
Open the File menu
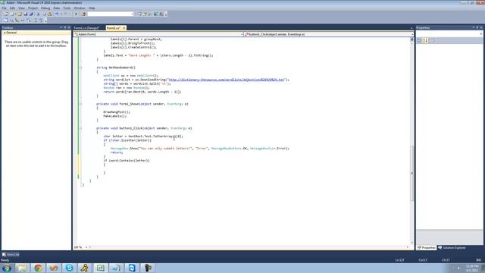coord(4,8)
